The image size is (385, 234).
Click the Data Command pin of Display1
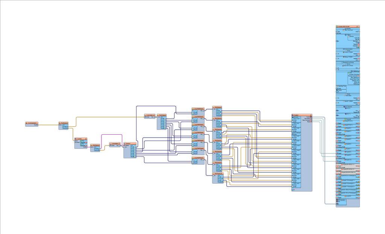tap(307, 120)
